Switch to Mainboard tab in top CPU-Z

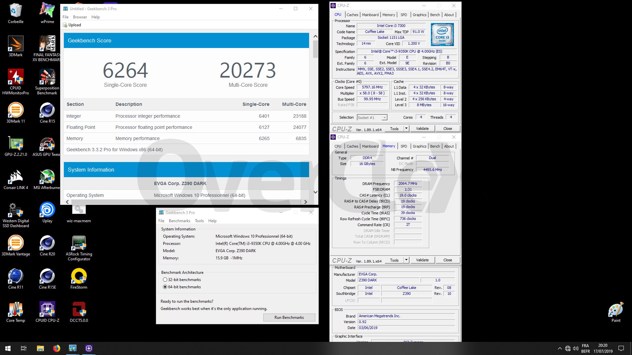coord(370,15)
